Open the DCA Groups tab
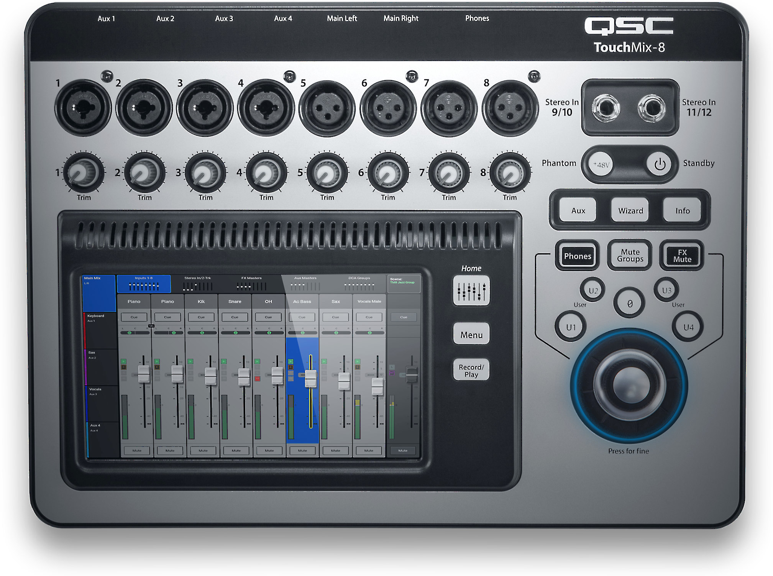Image resolution: width=773 pixels, height=576 pixels. click(x=359, y=284)
